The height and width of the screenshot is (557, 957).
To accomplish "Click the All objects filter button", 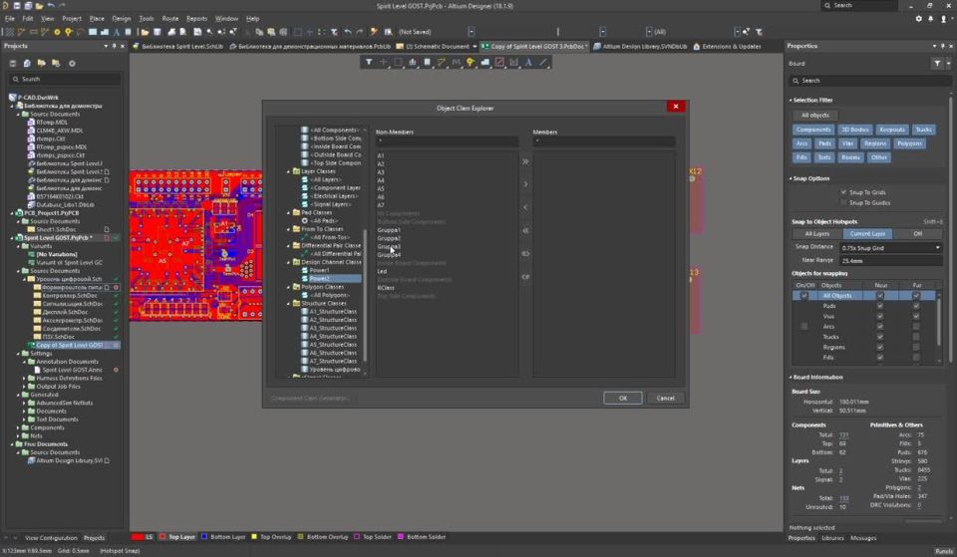I will point(814,116).
